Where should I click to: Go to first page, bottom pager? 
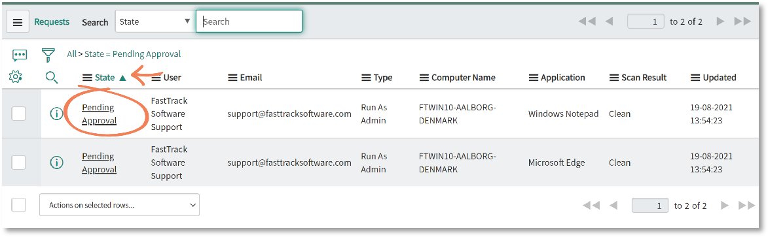tap(591, 206)
